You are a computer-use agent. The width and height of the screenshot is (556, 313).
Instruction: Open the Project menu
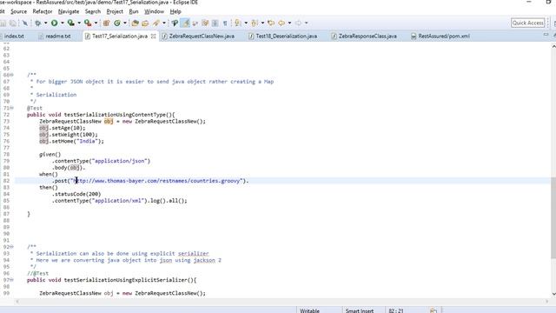tap(115, 11)
